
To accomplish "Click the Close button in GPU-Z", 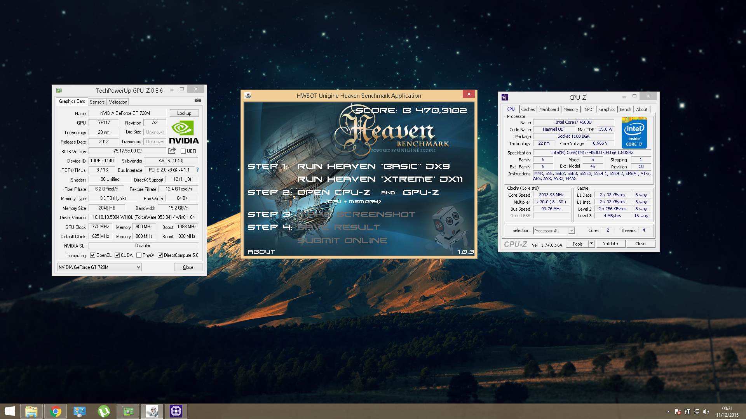I will 188,267.
